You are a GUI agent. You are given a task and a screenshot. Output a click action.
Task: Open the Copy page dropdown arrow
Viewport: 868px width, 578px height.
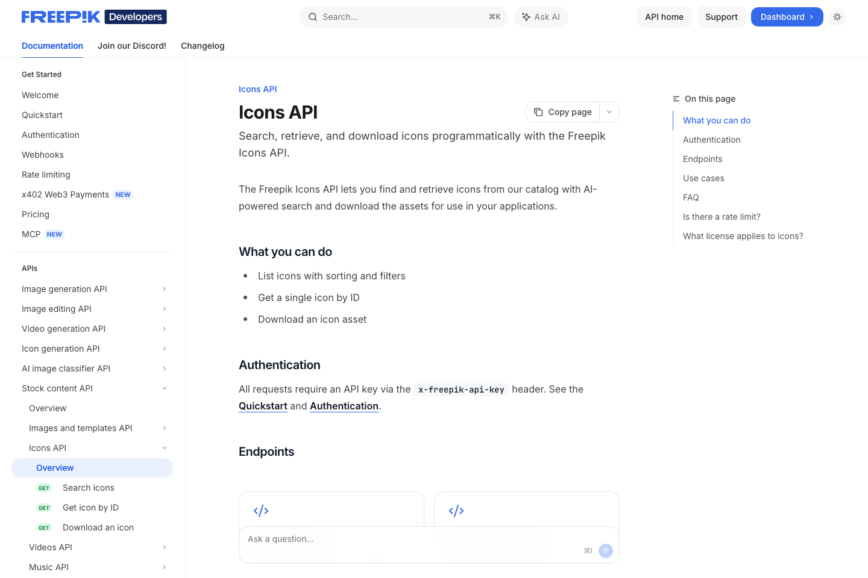coord(609,112)
